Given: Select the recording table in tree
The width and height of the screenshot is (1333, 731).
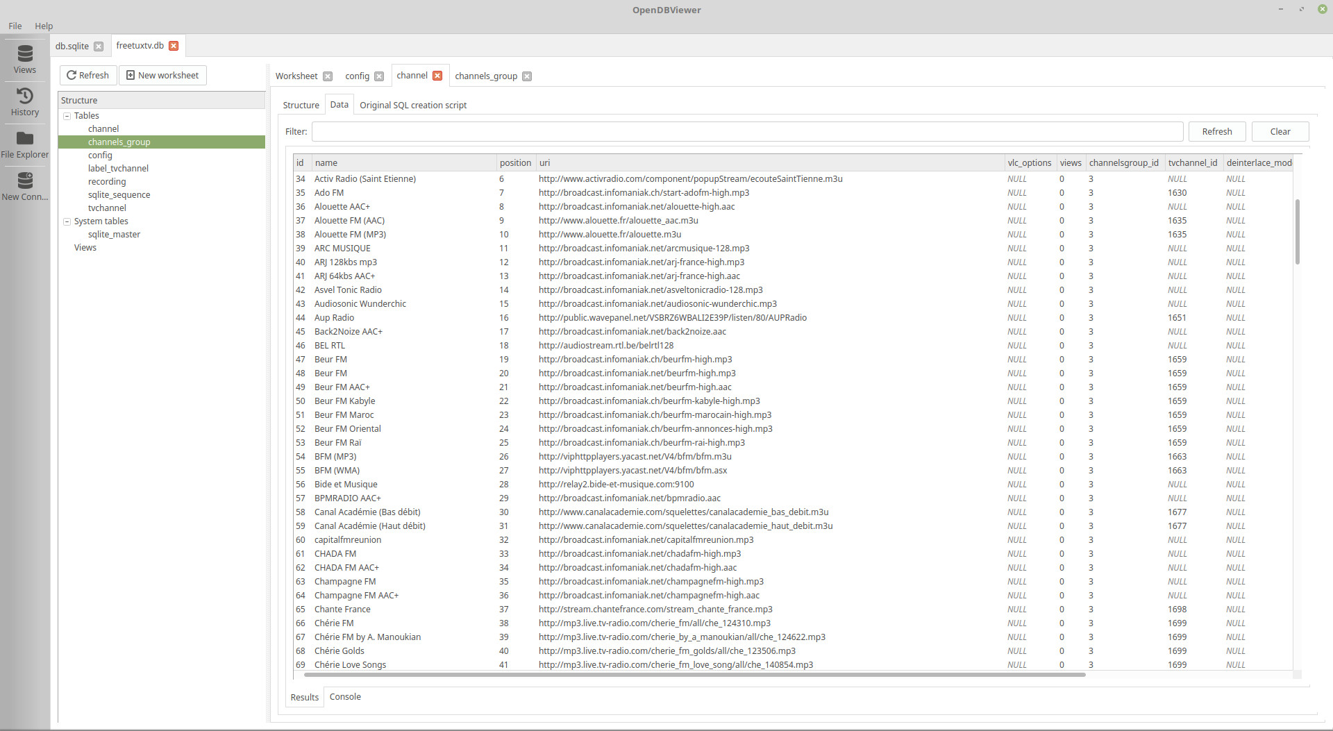Looking at the screenshot, I should 107,182.
